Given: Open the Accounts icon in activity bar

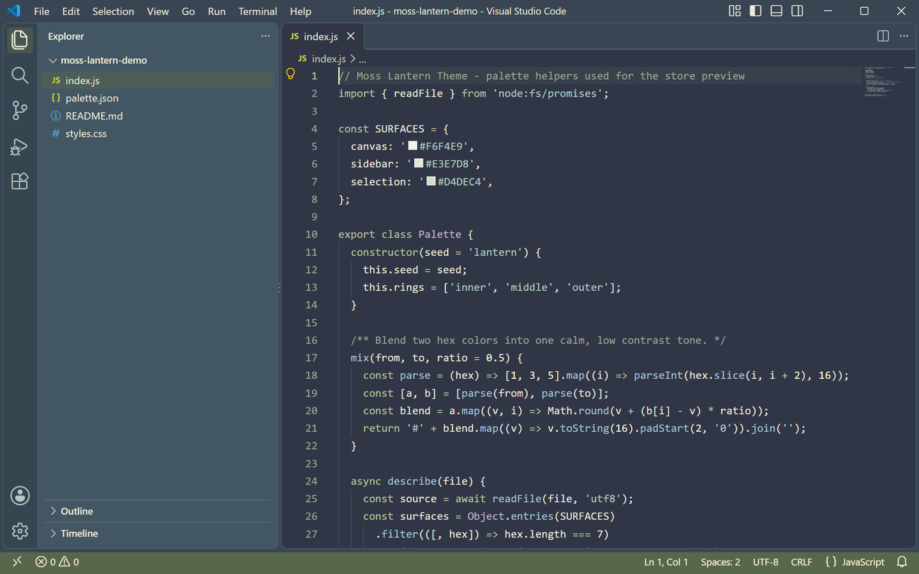Looking at the screenshot, I should tap(20, 496).
